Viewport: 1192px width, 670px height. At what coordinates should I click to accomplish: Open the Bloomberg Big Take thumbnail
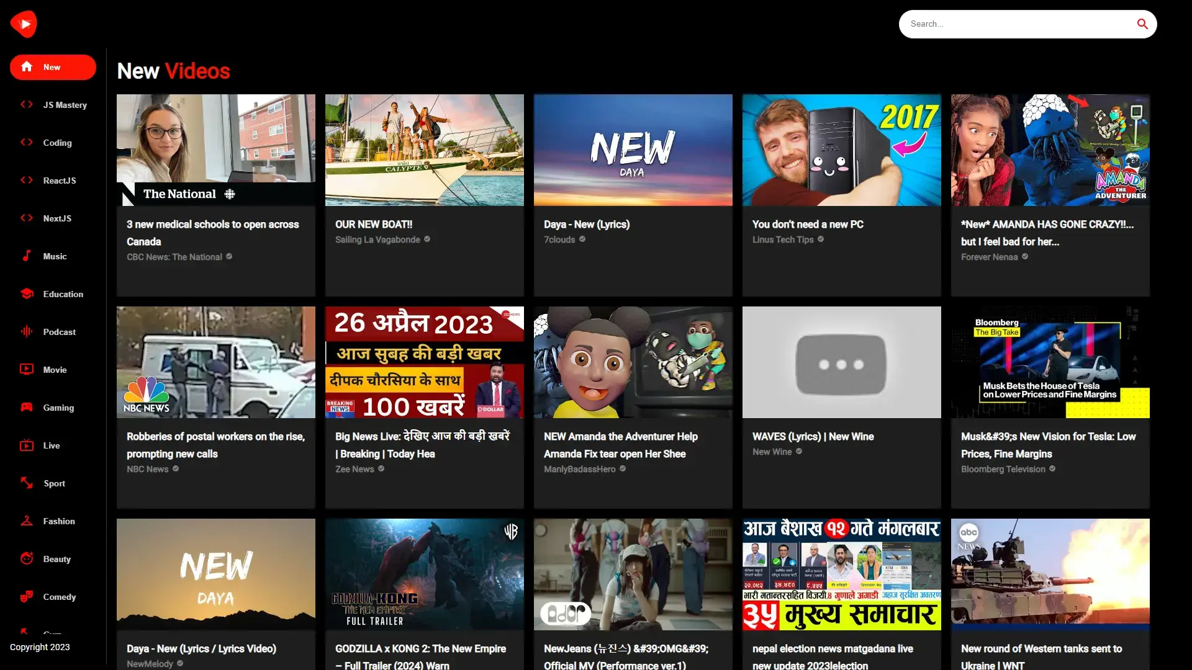[1050, 362]
